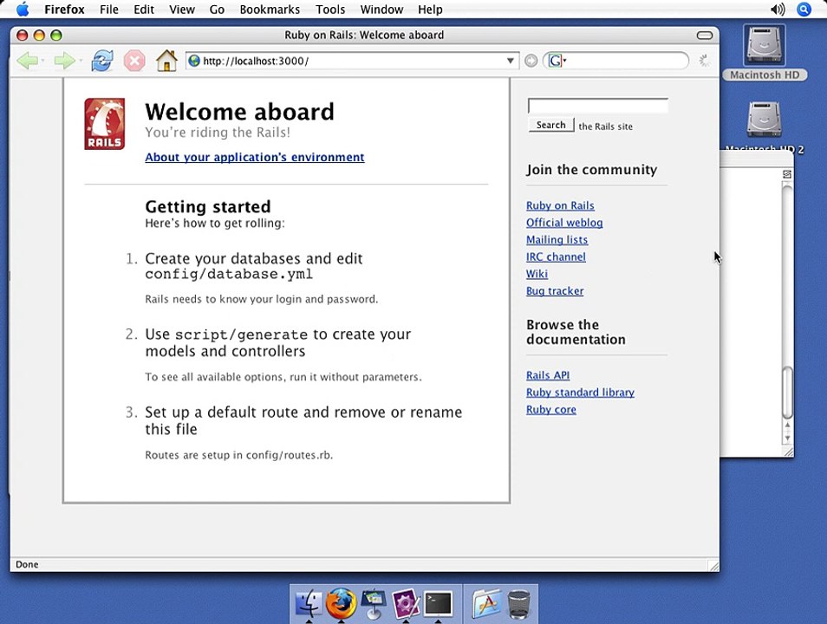The height and width of the screenshot is (624, 827).
Task: Click the Go button beside the address bar
Action: click(x=531, y=61)
